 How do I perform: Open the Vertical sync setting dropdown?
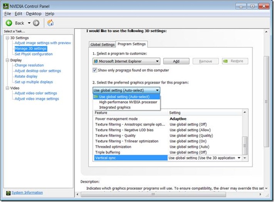[x=239, y=158]
